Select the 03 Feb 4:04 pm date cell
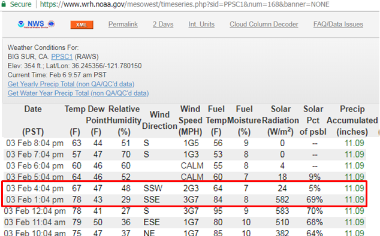380x236 pixels. point(35,188)
